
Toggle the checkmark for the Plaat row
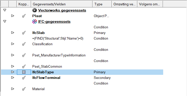[24, 16]
